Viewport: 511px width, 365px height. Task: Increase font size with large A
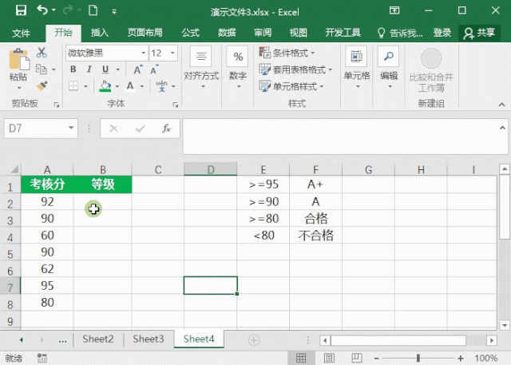pos(137,69)
